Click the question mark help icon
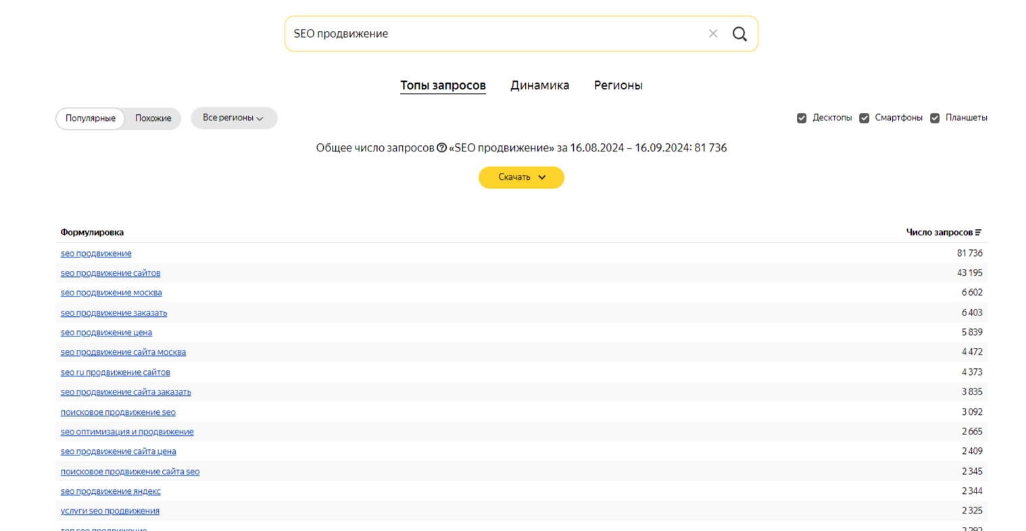 [441, 148]
